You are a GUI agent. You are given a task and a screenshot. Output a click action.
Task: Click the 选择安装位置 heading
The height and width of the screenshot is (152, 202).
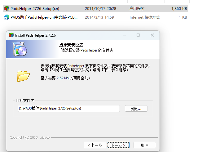[x=71, y=45]
